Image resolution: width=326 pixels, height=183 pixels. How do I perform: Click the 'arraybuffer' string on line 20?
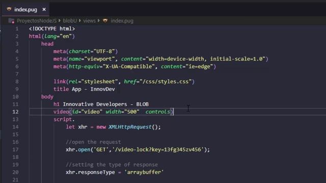pyautogui.click(x=144, y=172)
